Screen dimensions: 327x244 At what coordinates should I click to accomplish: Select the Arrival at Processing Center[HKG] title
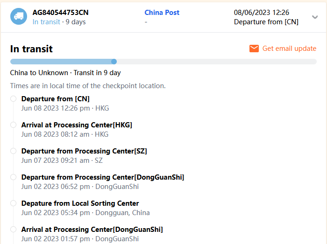point(77,125)
